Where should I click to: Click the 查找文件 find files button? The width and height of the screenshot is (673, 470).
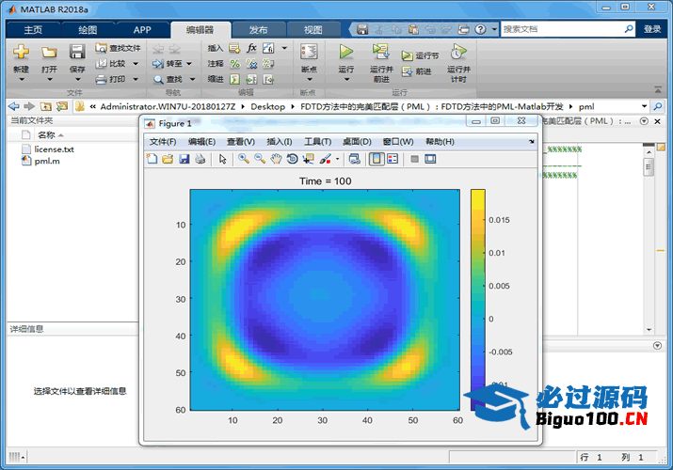point(118,48)
